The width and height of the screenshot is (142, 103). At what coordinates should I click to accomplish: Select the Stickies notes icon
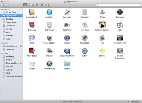click(x=102, y=51)
